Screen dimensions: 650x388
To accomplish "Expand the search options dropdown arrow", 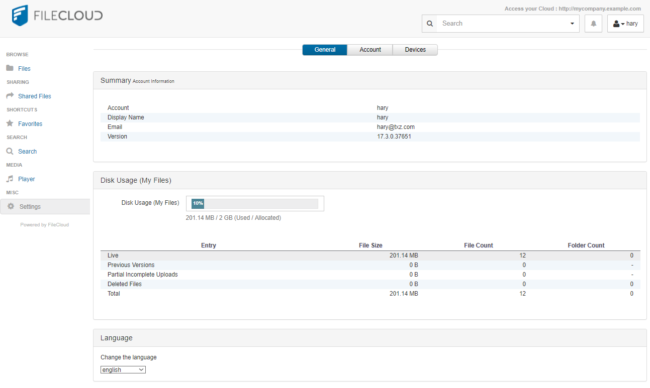I will 572,24.
